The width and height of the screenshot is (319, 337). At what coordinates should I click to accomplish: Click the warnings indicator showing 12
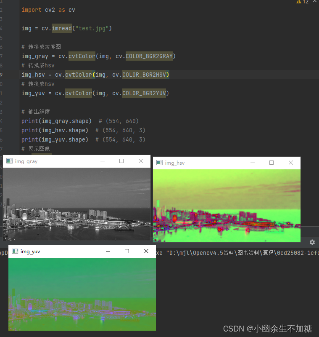click(x=303, y=2)
